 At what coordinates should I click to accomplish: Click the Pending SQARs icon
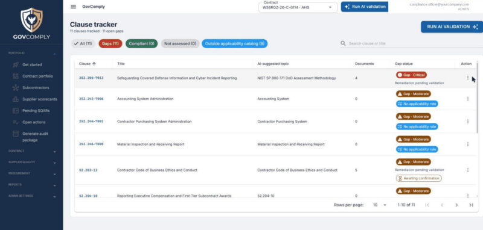(16, 111)
